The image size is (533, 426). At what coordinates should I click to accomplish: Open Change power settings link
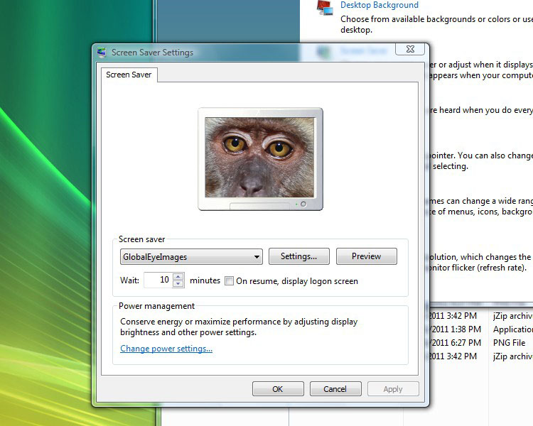pos(166,349)
